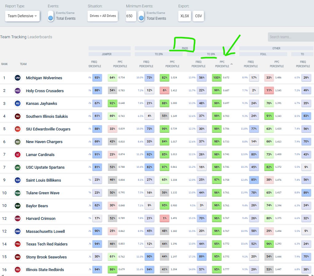Click Holy Cross's 11% foul PPC cell

click(269, 91)
